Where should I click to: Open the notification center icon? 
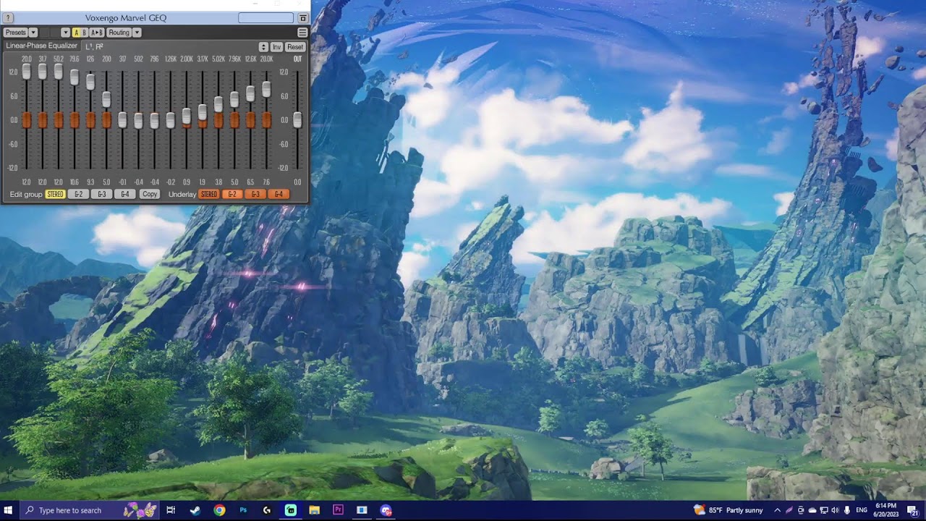[x=913, y=510]
